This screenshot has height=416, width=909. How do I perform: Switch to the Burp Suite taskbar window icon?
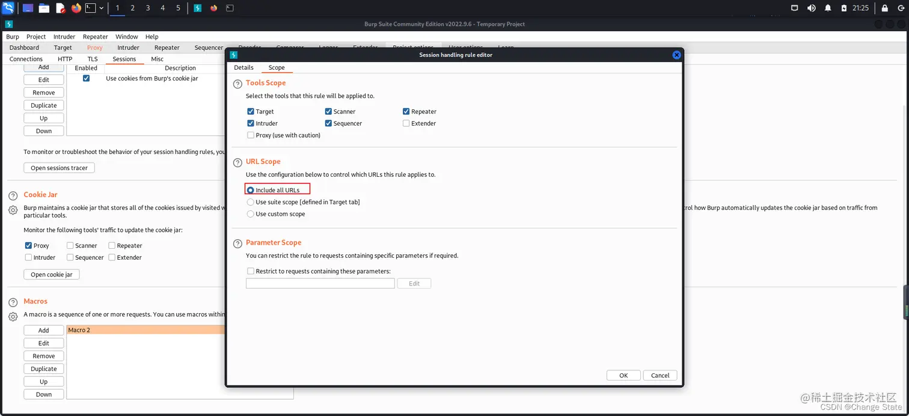198,8
